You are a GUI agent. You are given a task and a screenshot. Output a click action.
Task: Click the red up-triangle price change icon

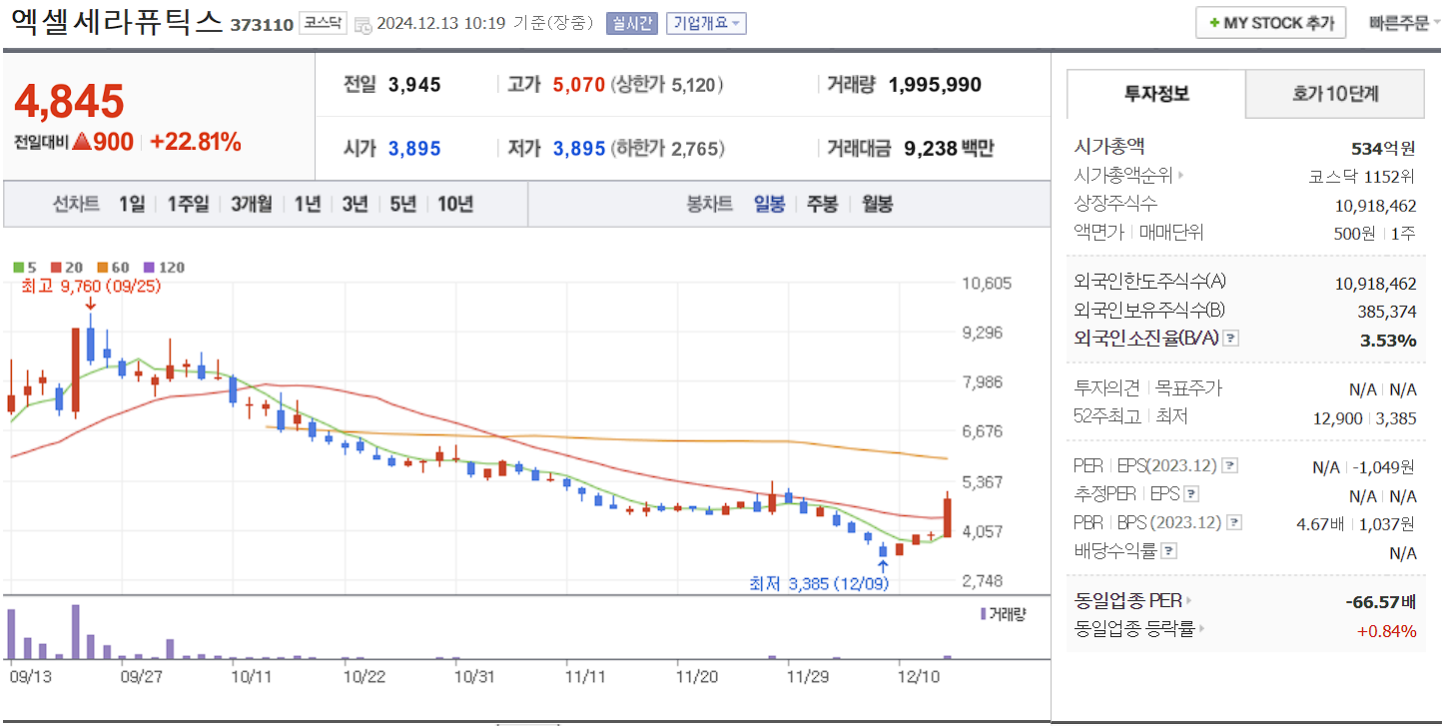click(x=82, y=143)
